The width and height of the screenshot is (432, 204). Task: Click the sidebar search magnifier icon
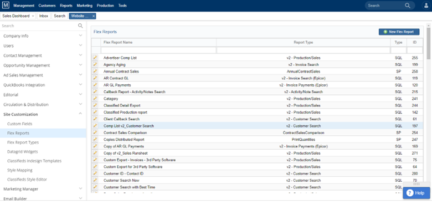[80, 25]
